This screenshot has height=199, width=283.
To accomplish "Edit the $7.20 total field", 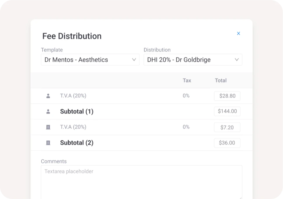I will point(227,127).
